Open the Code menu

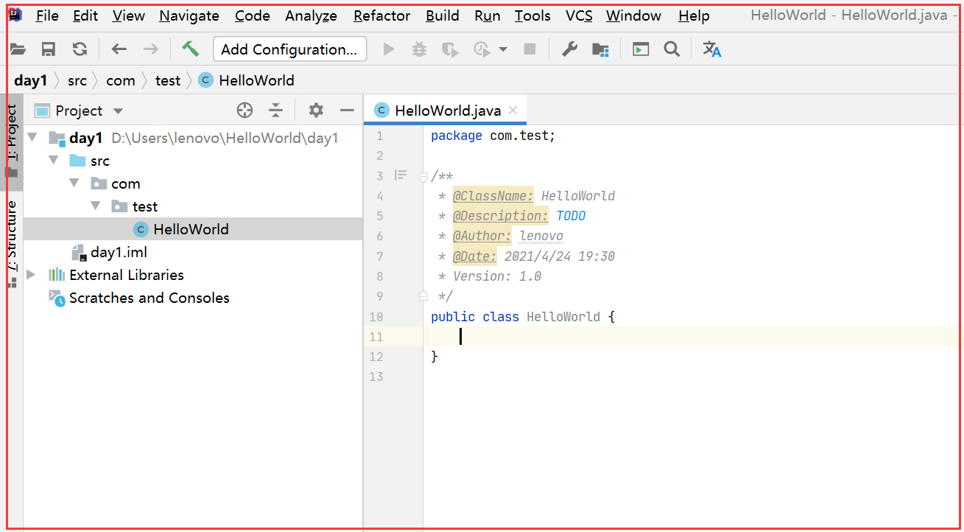coord(253,15)
